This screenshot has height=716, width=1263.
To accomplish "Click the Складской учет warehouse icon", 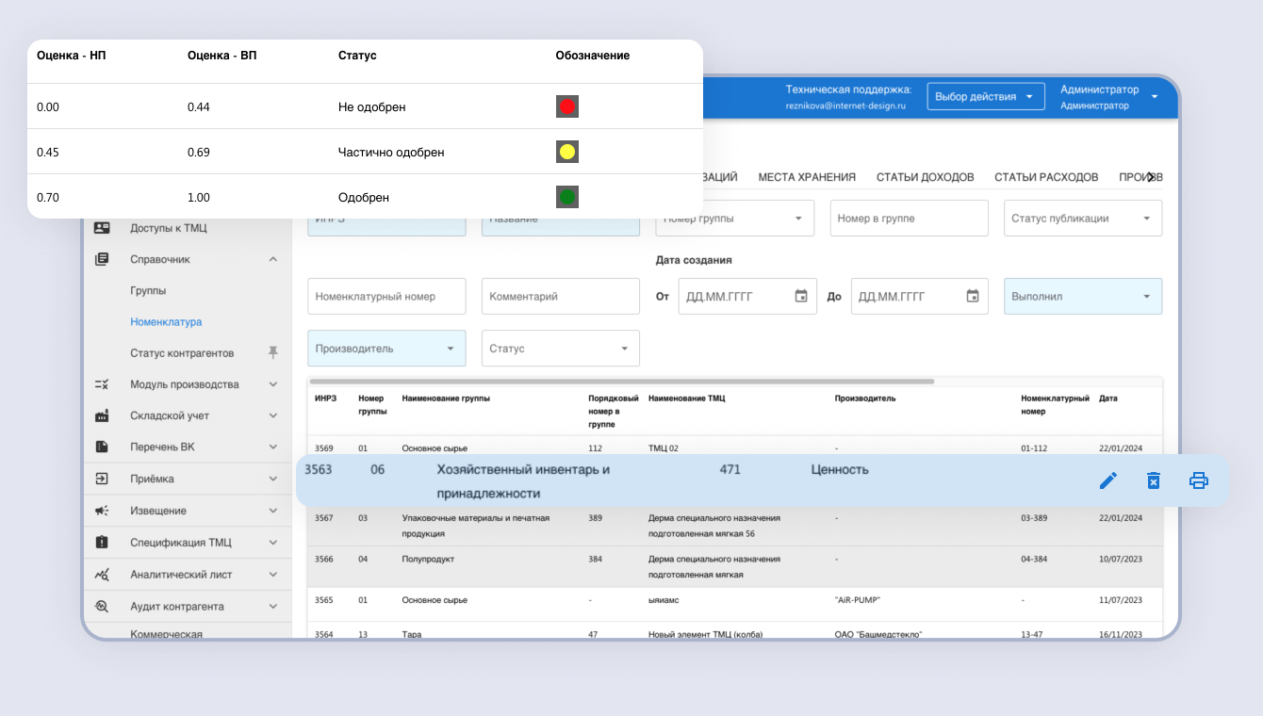I will click(102, 416).
